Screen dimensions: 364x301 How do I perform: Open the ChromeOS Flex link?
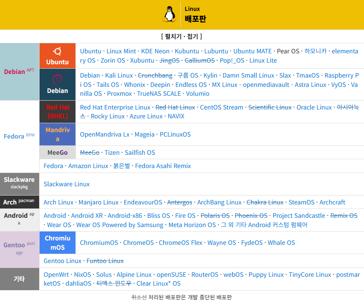(180, 242)
